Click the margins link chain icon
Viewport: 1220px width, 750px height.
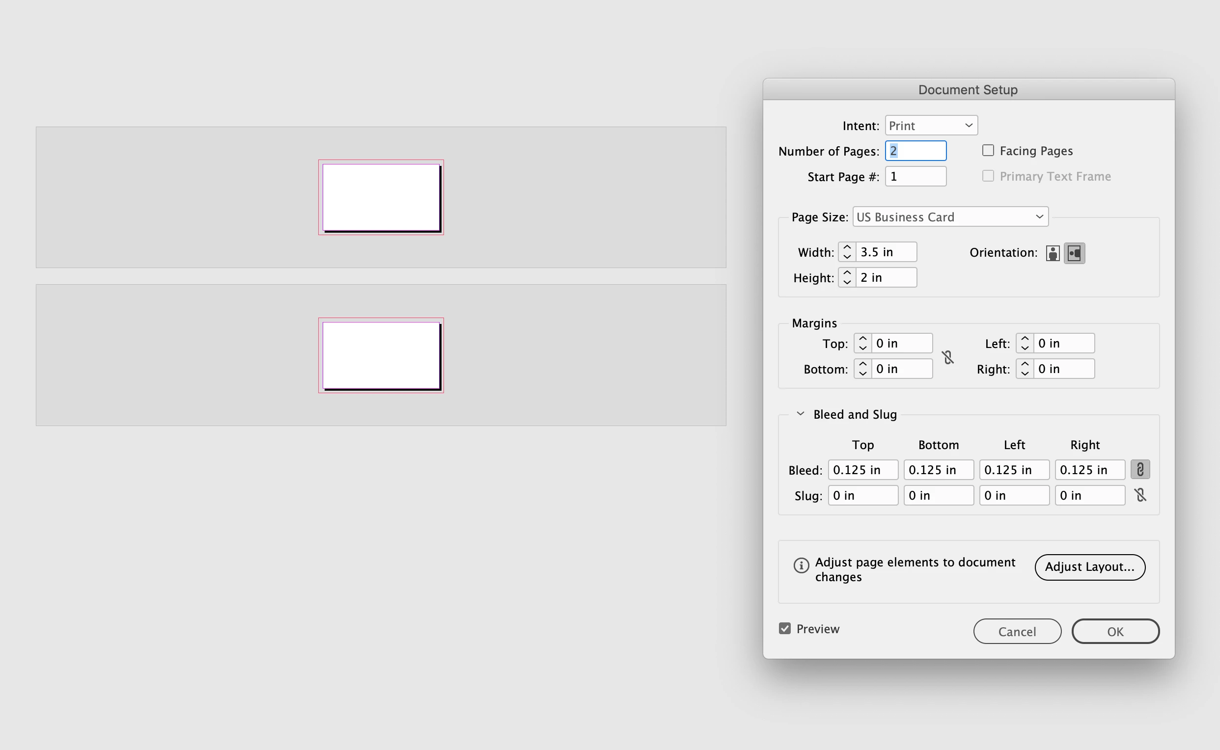[x=948, y=357]
